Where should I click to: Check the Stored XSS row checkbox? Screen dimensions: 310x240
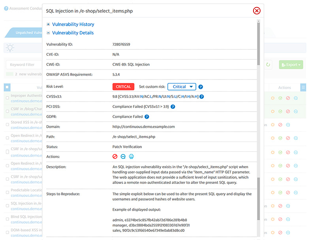coord(7,125)
